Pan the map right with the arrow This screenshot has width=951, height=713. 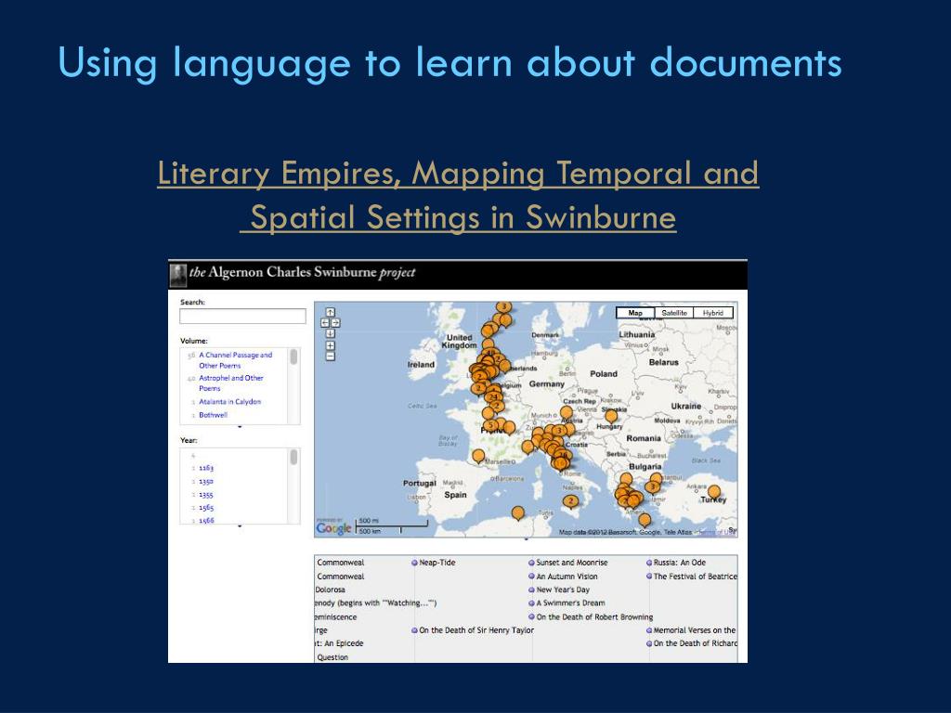(335, 323)
